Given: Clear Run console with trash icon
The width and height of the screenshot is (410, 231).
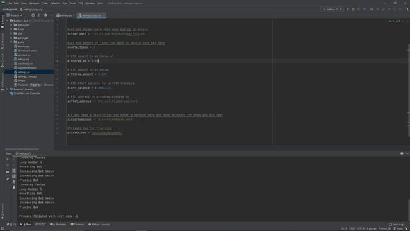Looking at the screenshot, I should 14,187.
